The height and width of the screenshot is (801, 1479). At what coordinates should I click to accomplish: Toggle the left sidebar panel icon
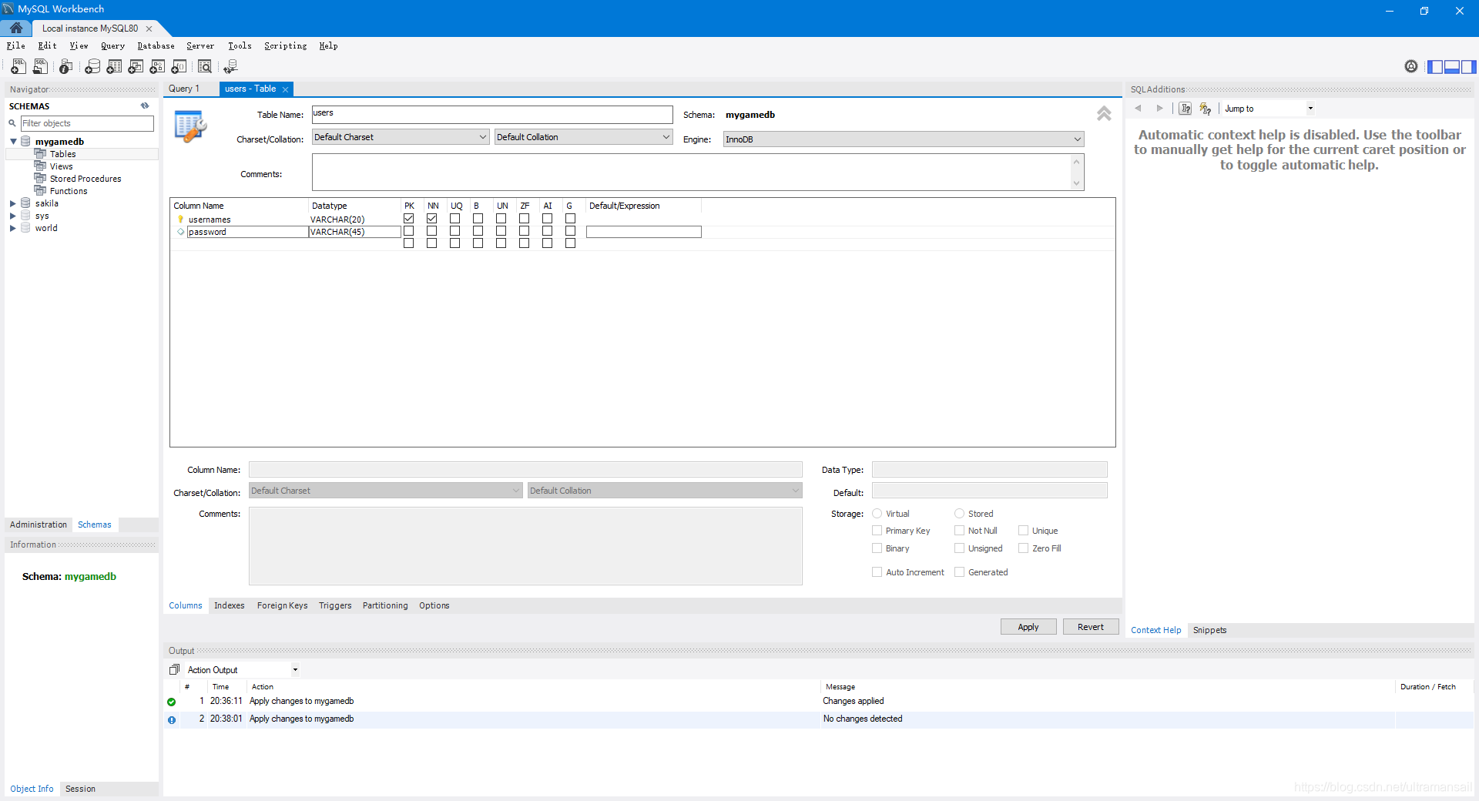pos(1435,67)
